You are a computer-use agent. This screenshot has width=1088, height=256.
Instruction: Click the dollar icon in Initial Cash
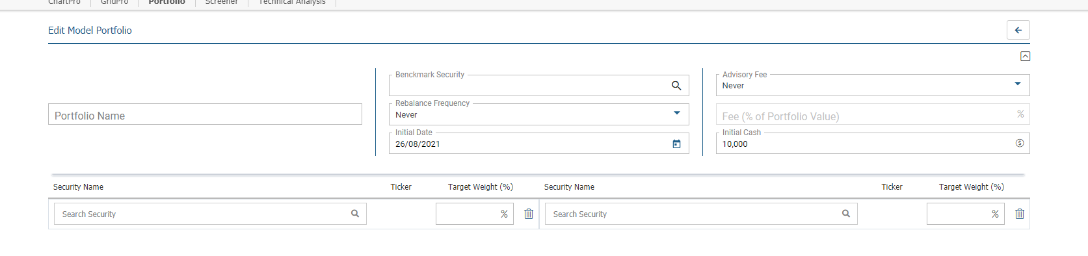pyautogui.click(x=1020, y=143)
